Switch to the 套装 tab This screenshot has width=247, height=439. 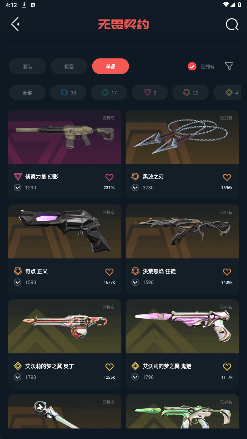coord(27,66)
